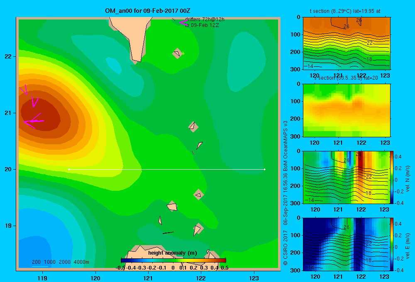Click the blue low-anomaly region in the southwest corner
This screenshot has height=282, width=415.
click(34, 251)
